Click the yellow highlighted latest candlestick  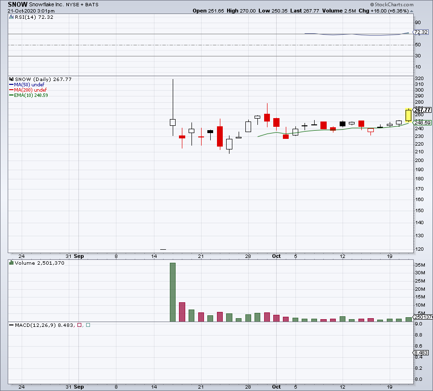point(408,115)
